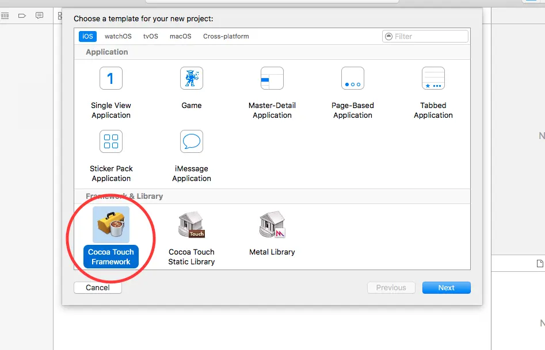Pick the Page-Based Application template icon
545x350 pixels.
353,78
